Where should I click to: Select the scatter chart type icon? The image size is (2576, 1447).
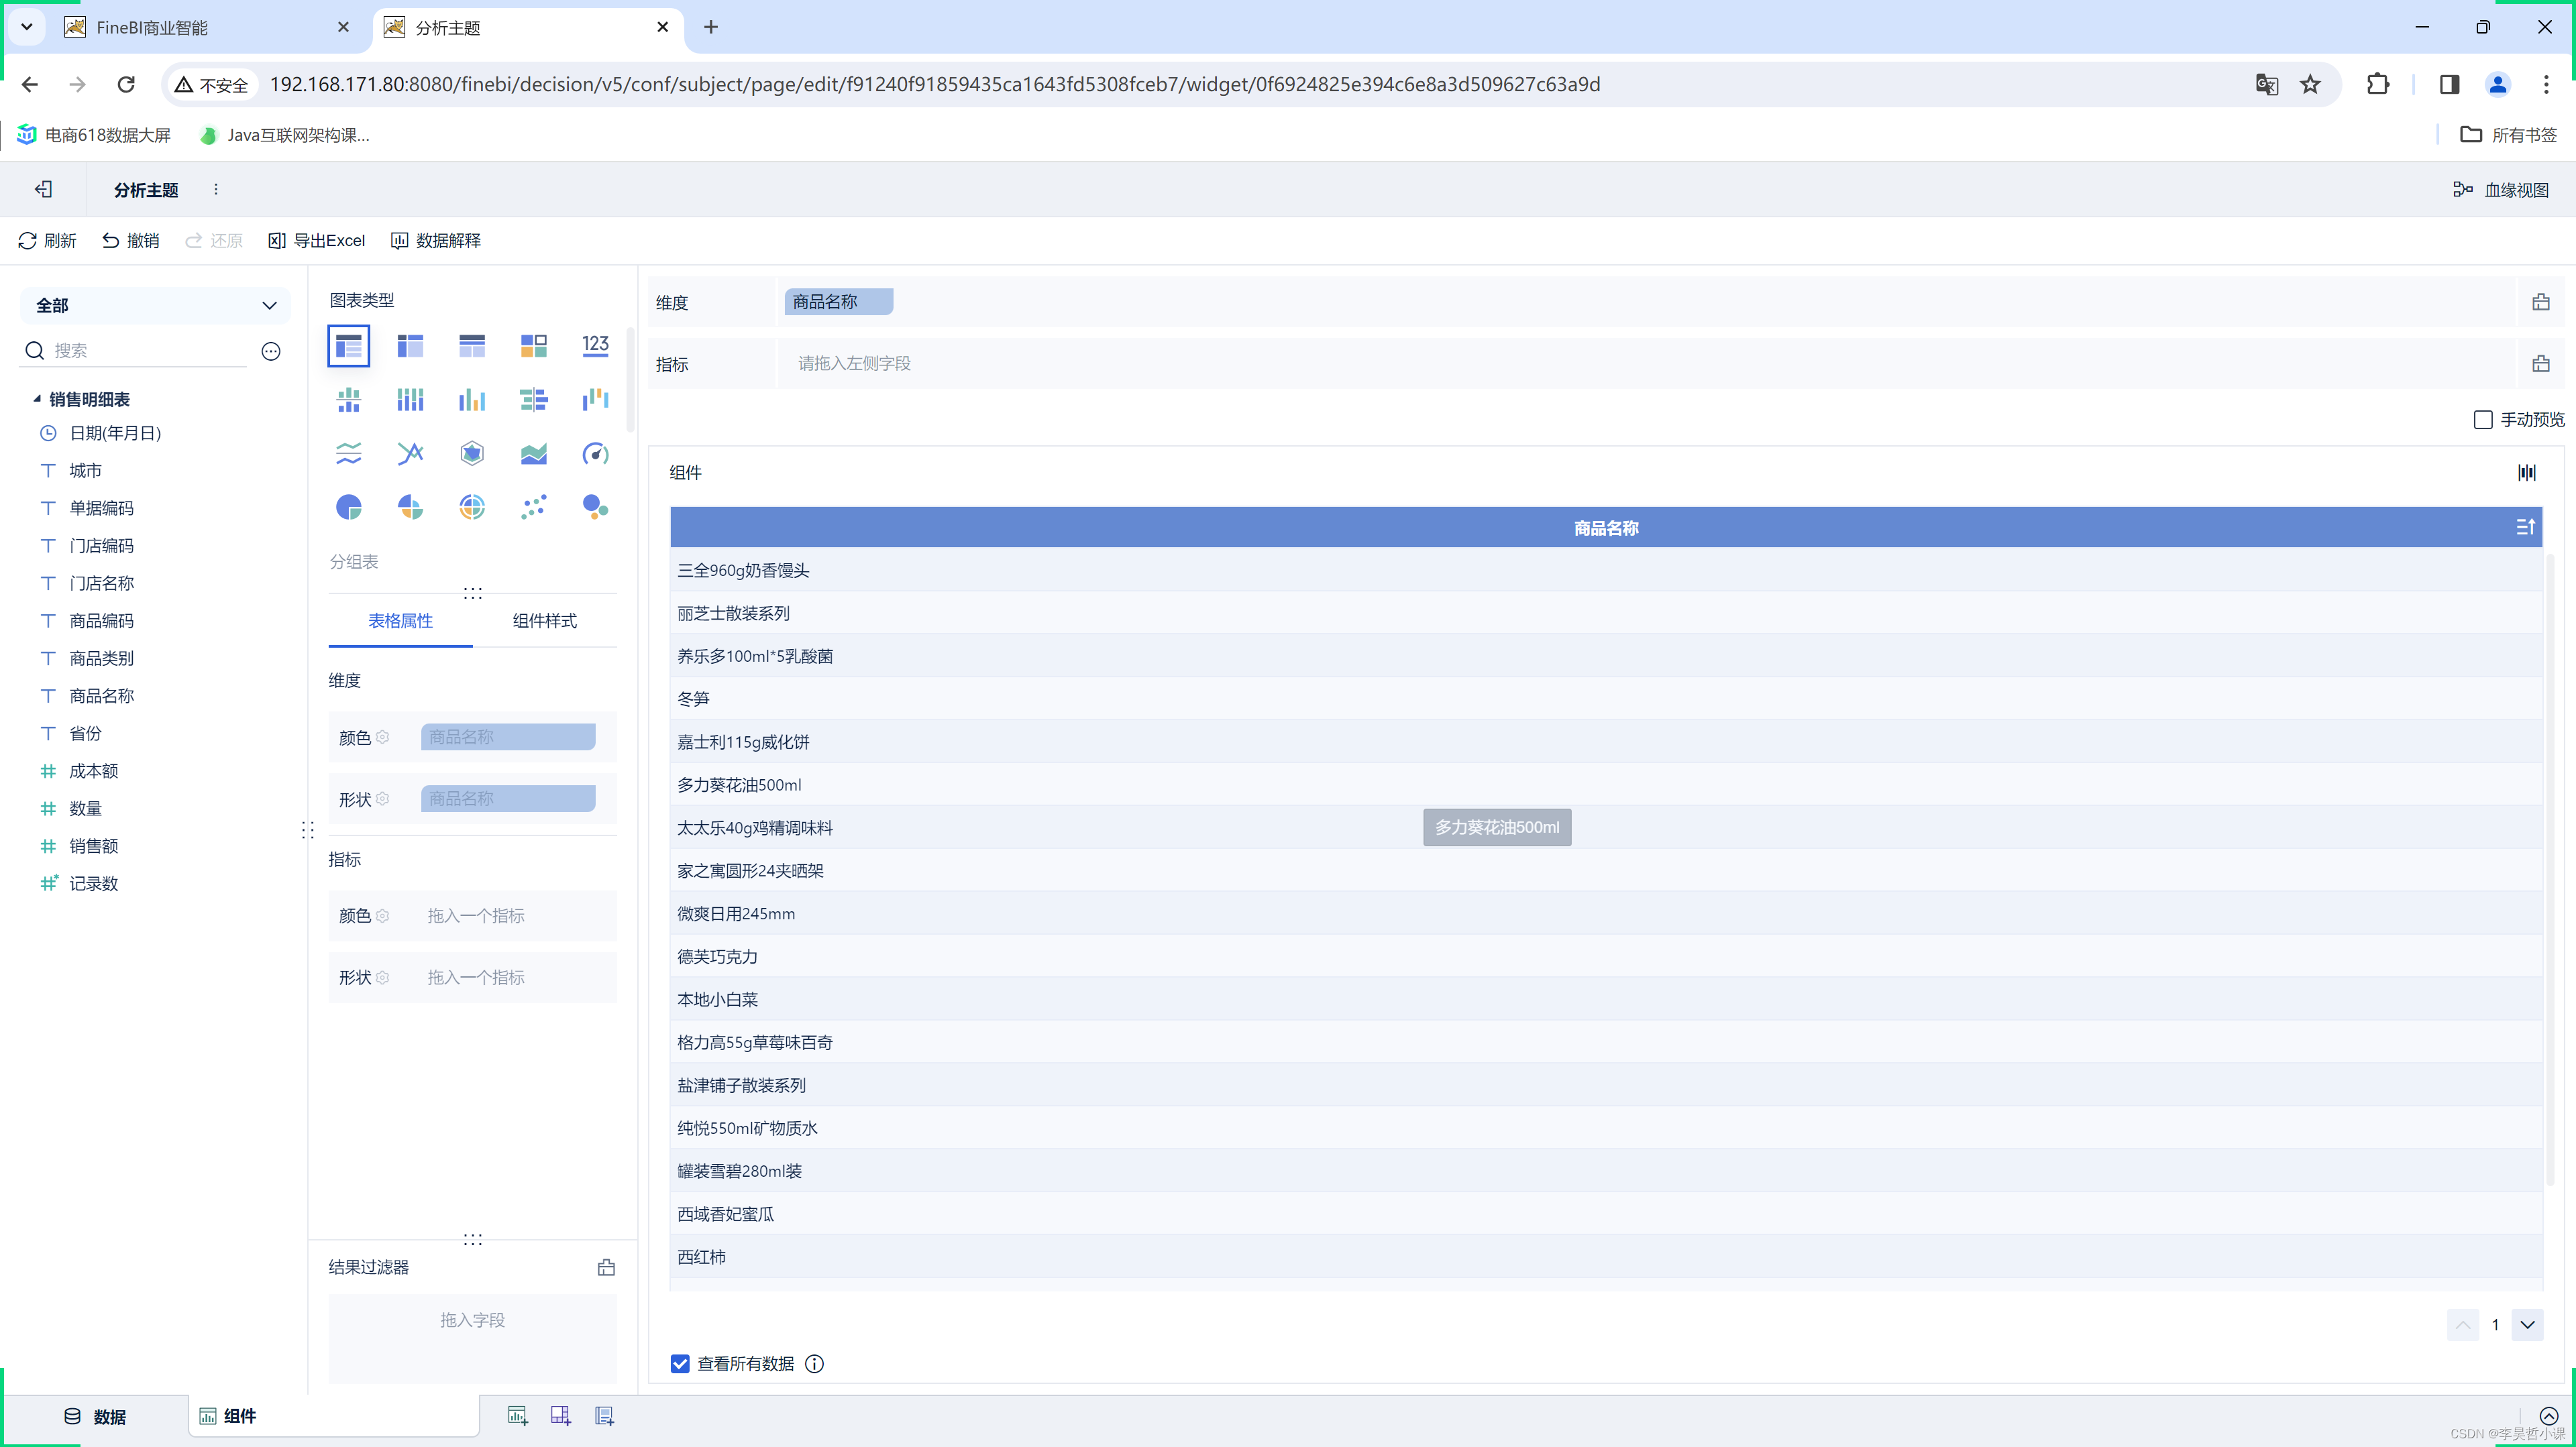click(x=533, y=508)
